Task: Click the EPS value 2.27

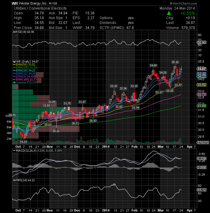Action: coord(91,18)
